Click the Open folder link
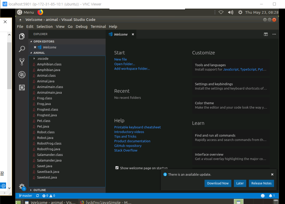285x204 pixels. pyautogui.click(x=125, y=64)
